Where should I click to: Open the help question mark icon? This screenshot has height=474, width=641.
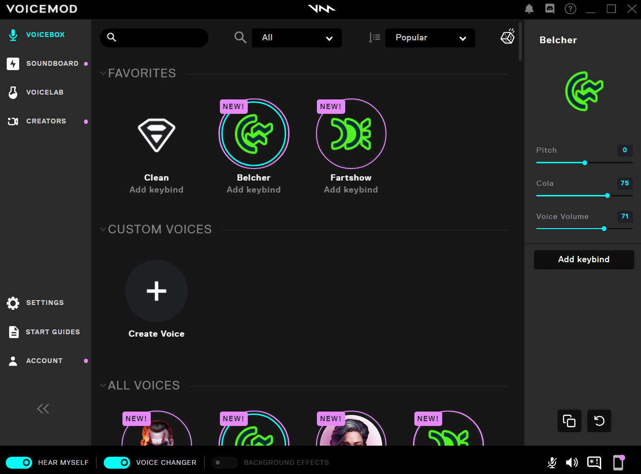(570, 9)
